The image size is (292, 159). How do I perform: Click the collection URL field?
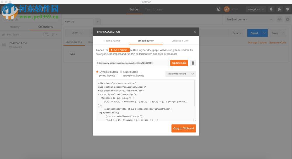132,63
